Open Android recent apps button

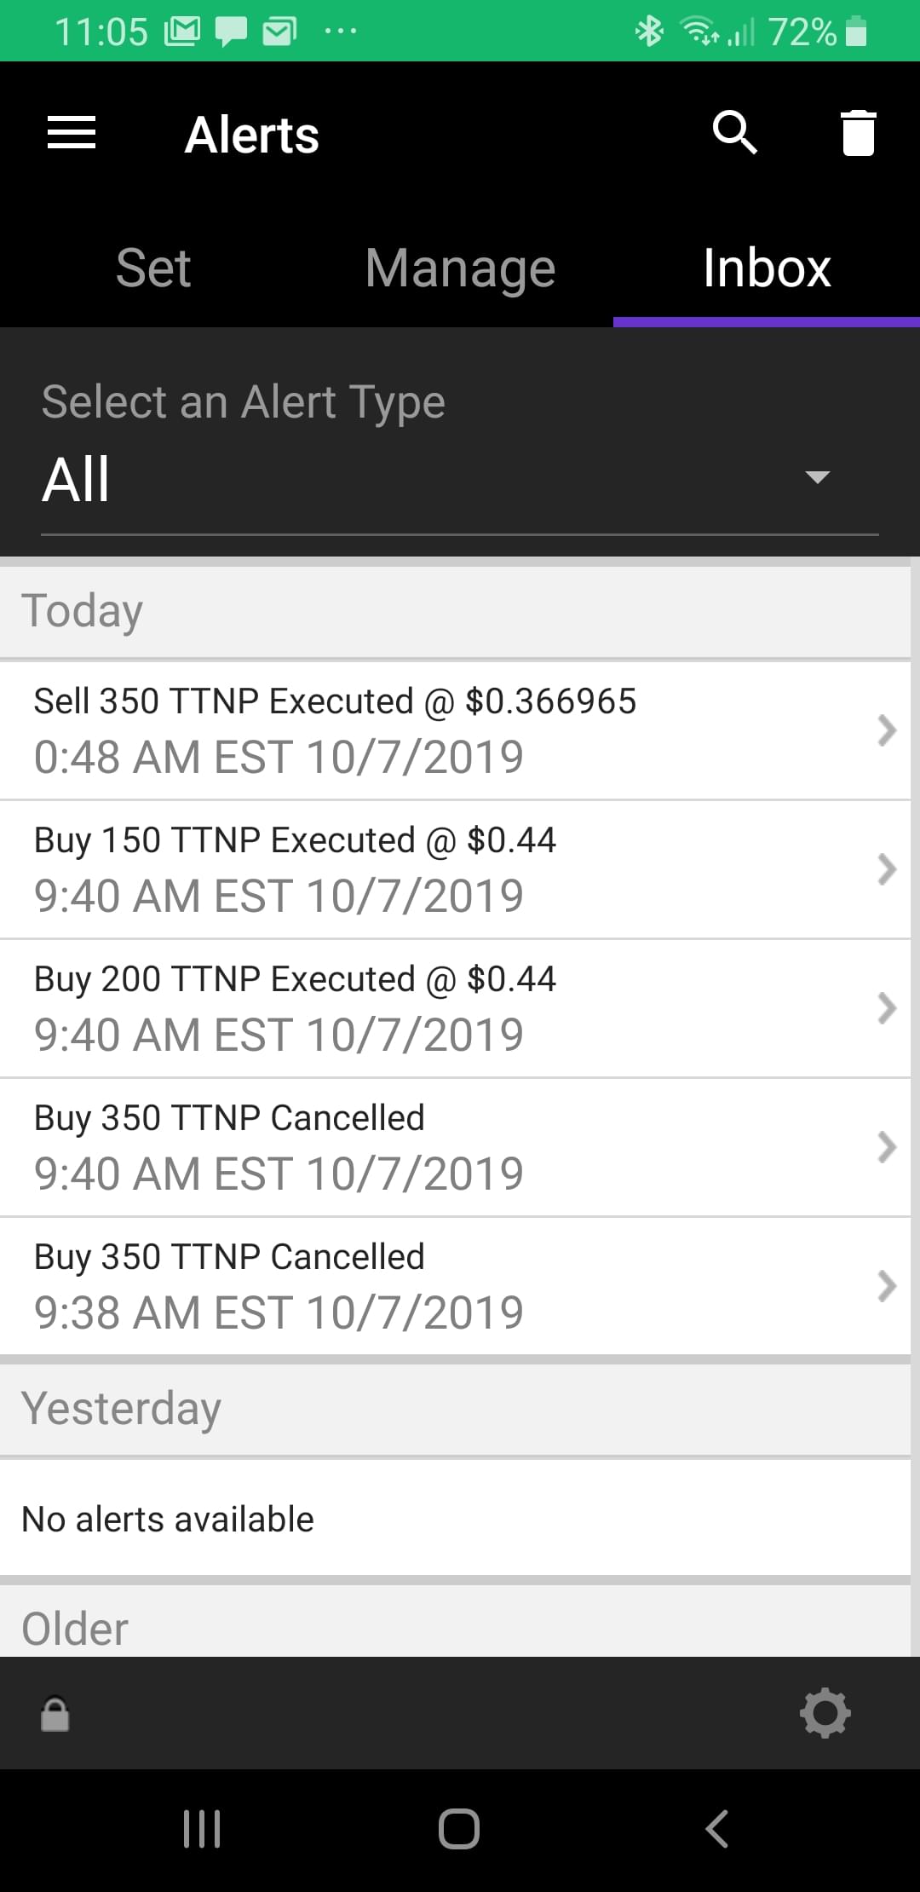point(202,1829)
